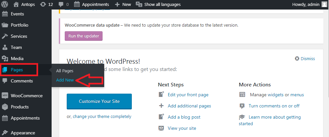Select All Pages in the flyout submenu
329x137 pixels.
tap(65, 71)
